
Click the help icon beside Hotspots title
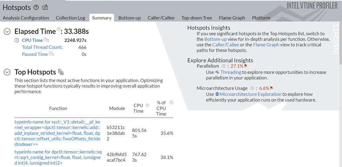(36, 7)
